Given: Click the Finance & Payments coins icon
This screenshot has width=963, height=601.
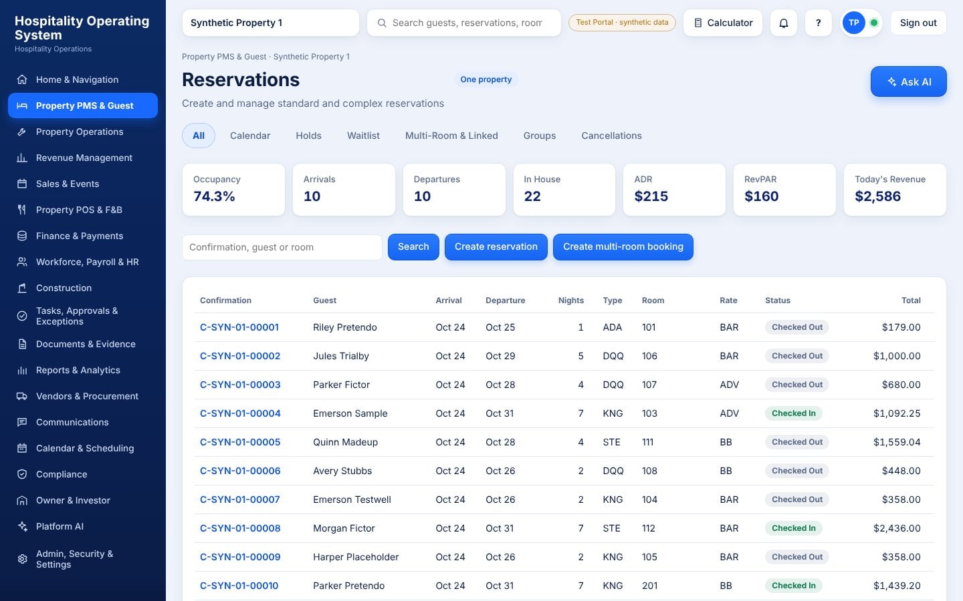Looking at the screenshot, I should [22, 236].
